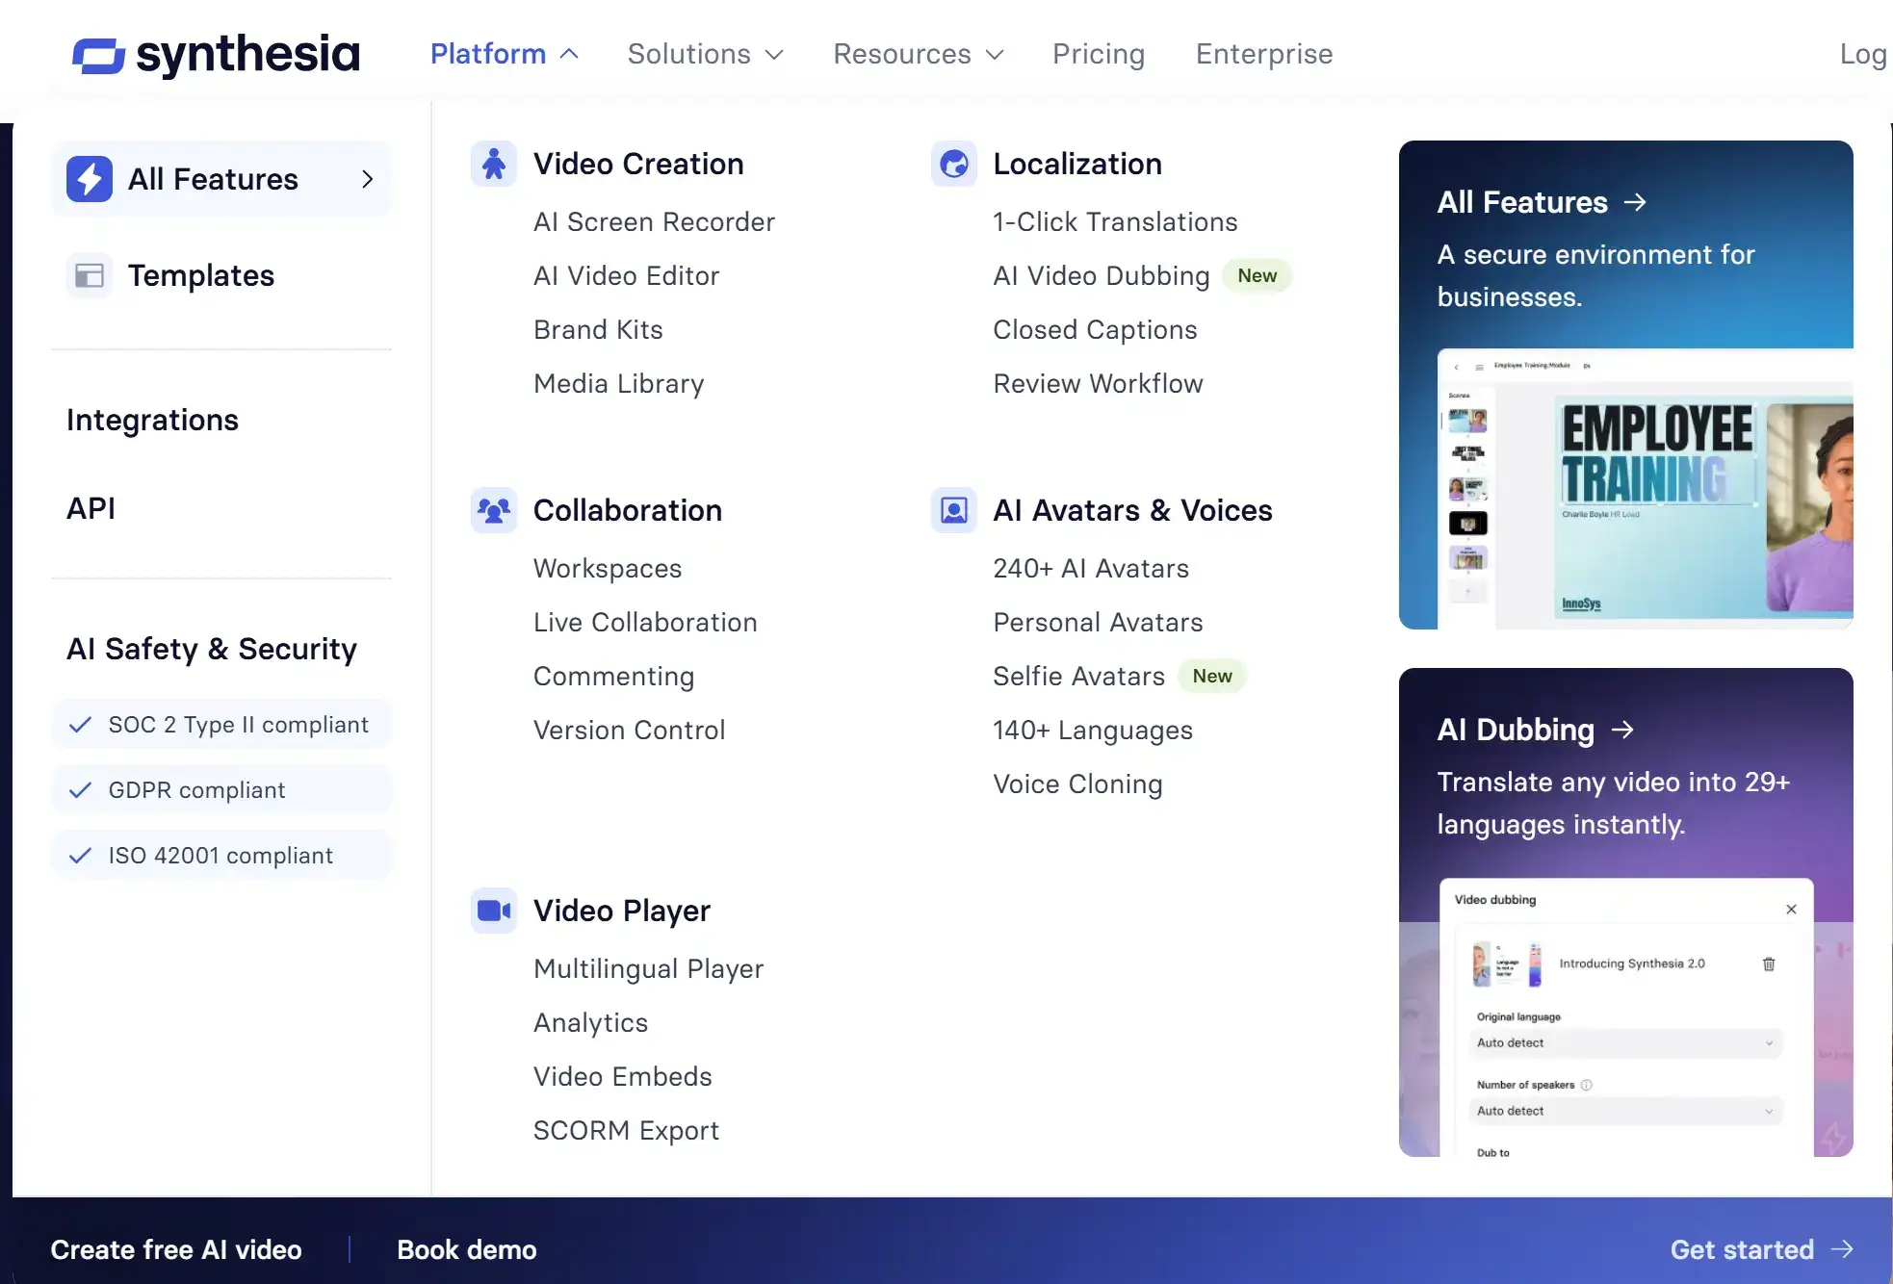The height and width of the screenshot is (1284, 1893).
Task: Open the Enterprise menu item
Action: pos(1263,54)
